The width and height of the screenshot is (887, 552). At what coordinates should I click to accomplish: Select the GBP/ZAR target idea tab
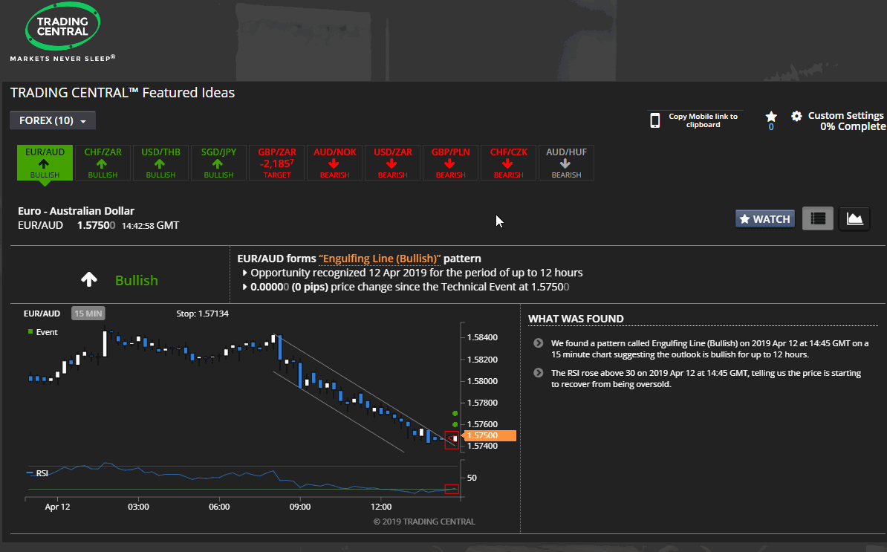click(x=276, y=163)
